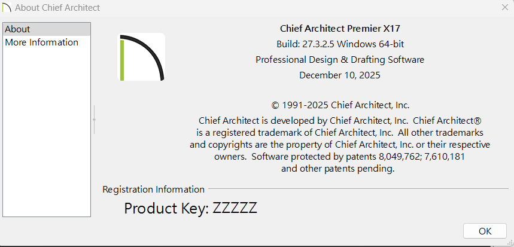
Task: Click the registered trademark sentence
Action: tap(339, 132)
